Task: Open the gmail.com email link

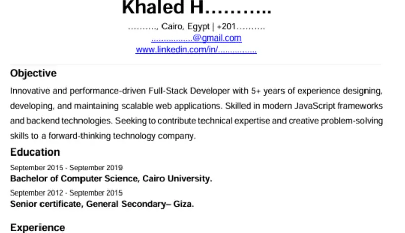Action: point(196,38)
